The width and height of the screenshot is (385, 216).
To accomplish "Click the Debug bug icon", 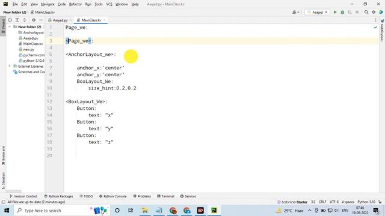I will click(342, 12).
